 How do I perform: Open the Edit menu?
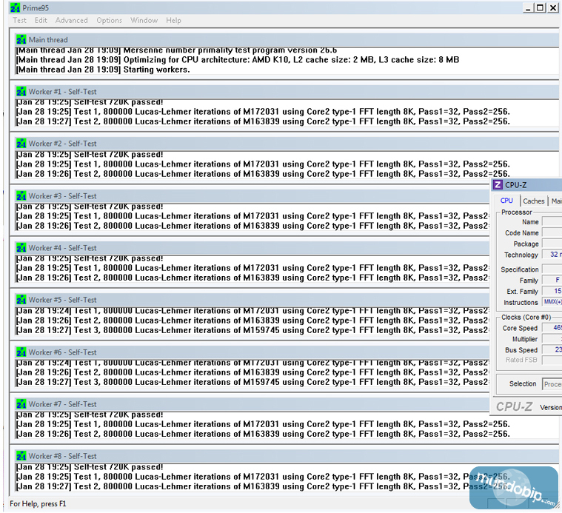point(41,21)
